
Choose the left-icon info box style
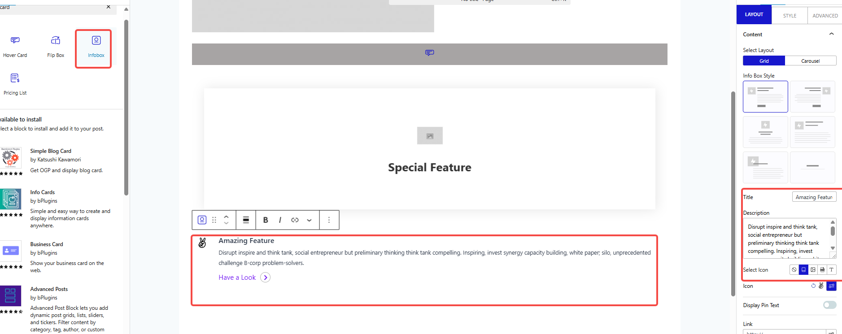(765, 96)
